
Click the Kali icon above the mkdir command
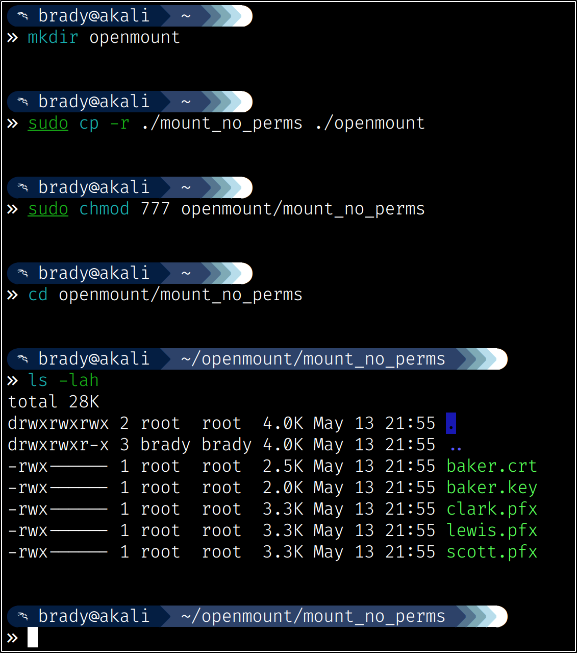23,16
